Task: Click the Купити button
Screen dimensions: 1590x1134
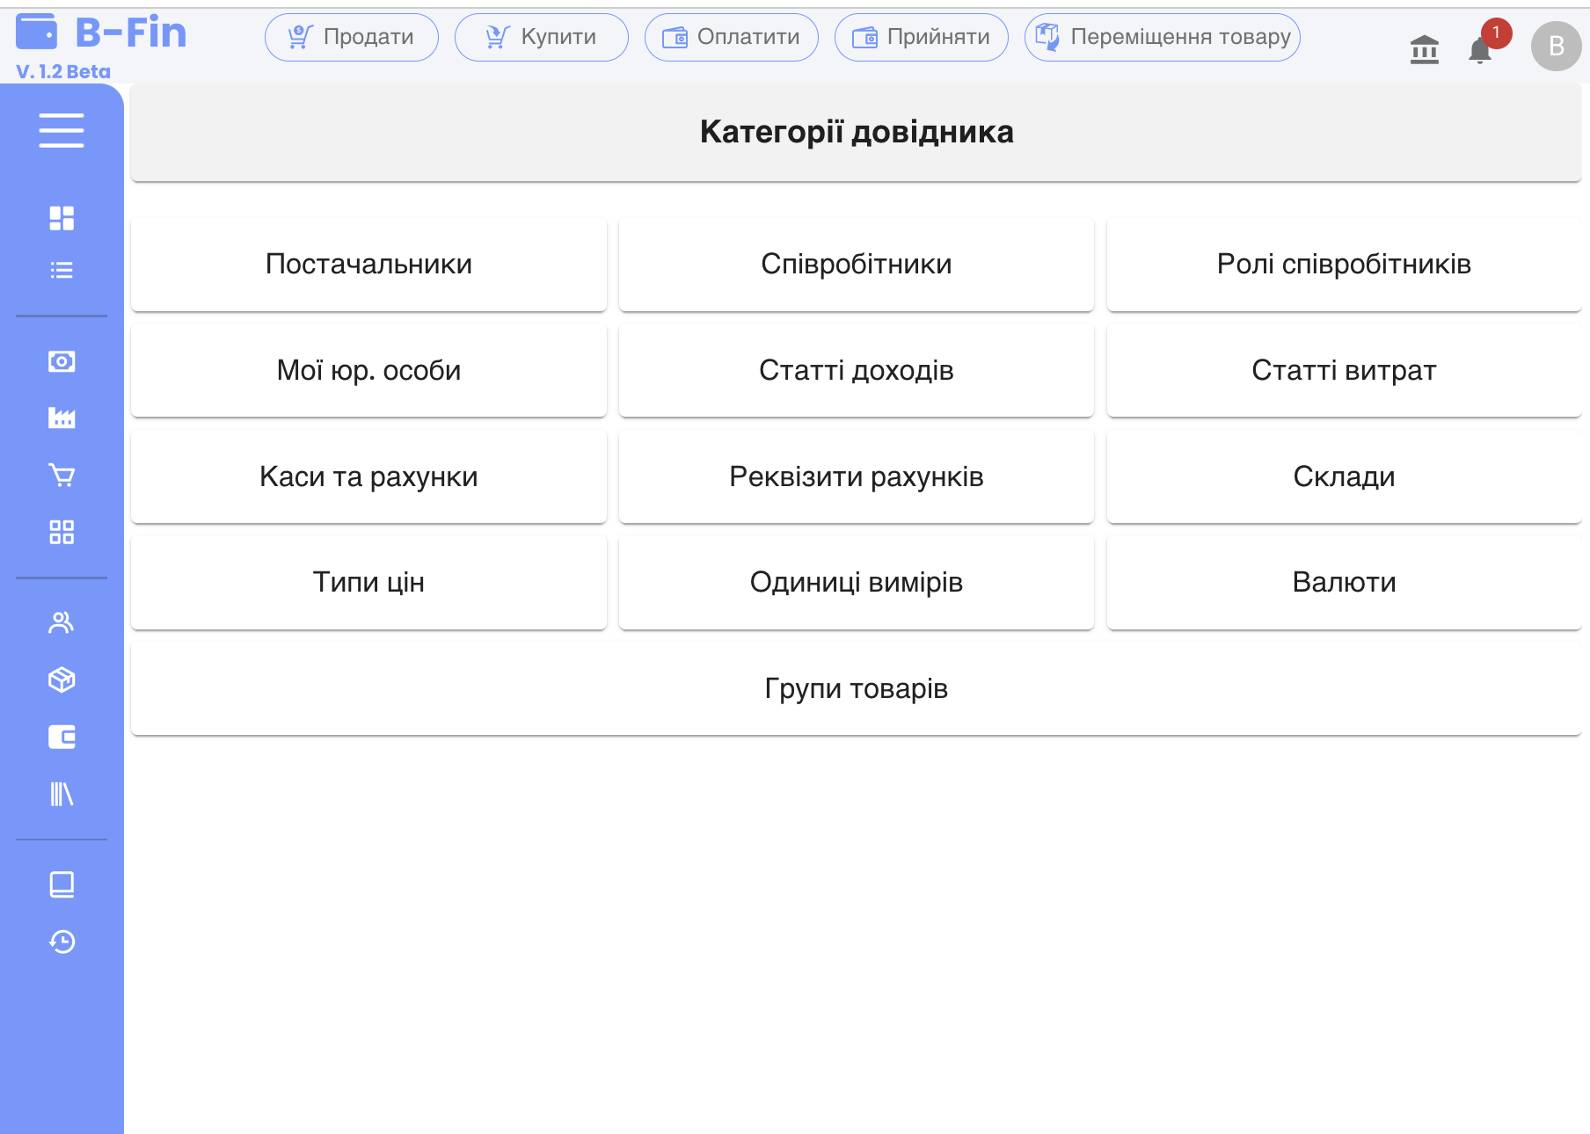Action: point(542,37)
